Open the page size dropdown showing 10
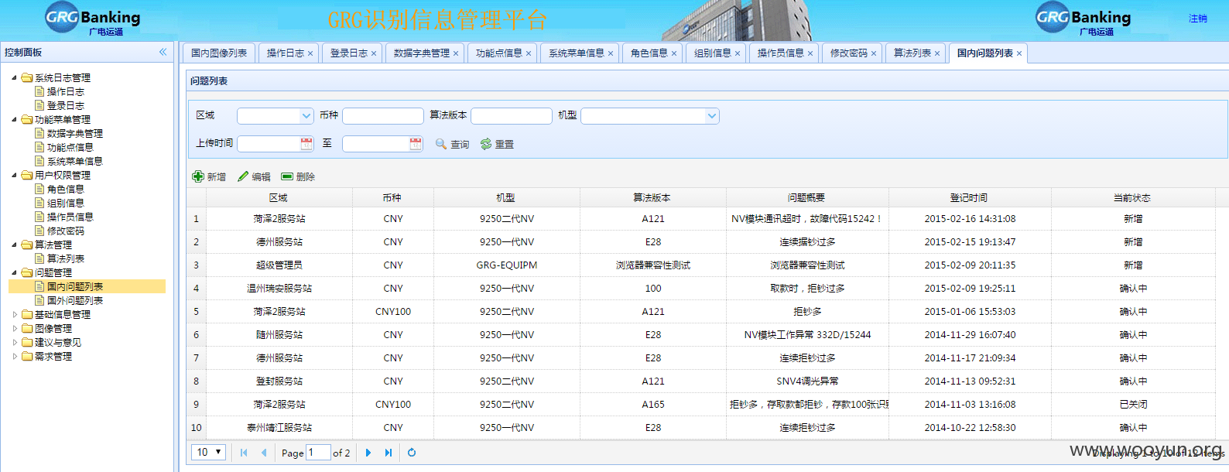Screen dimensions: 1229x472 [x=208, y=452]
